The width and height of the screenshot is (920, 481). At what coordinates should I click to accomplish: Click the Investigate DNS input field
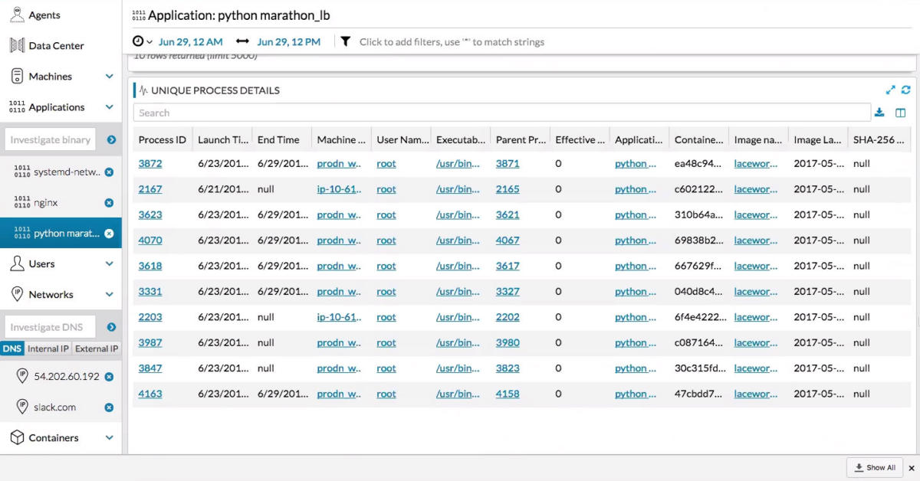(51, 327)
